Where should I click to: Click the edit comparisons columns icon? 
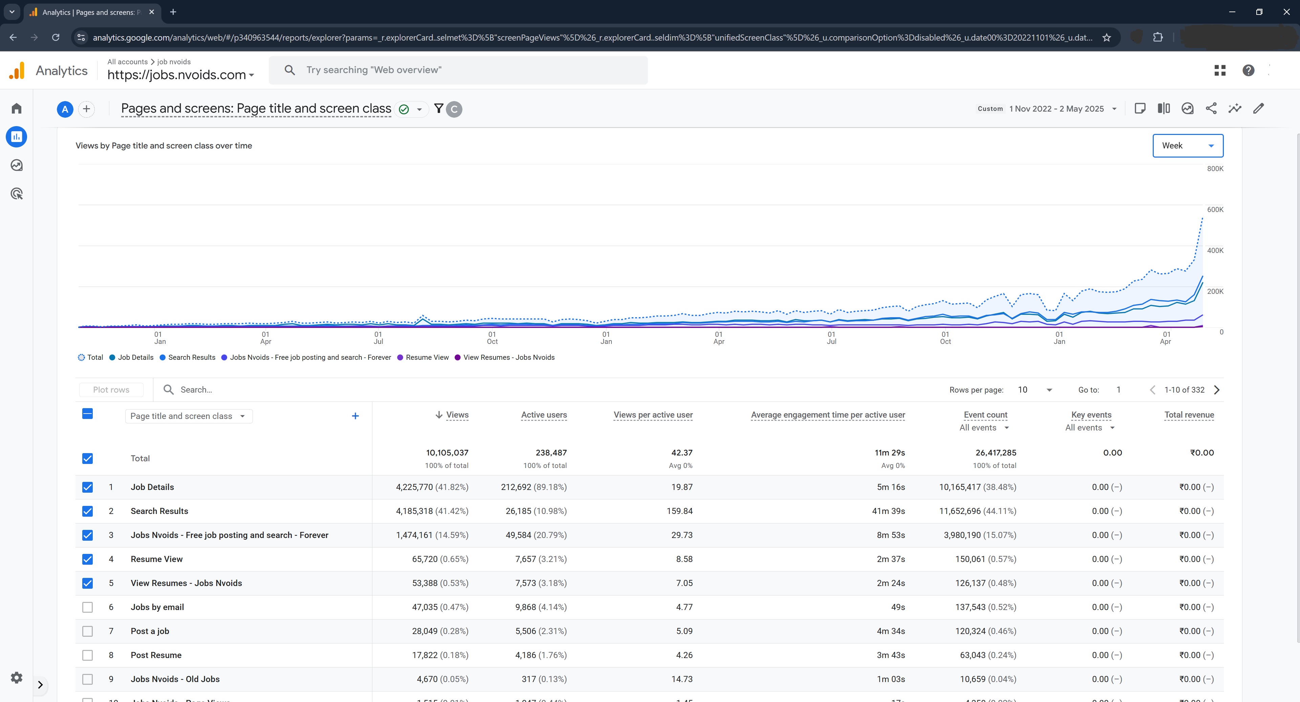pos(1163,108)
